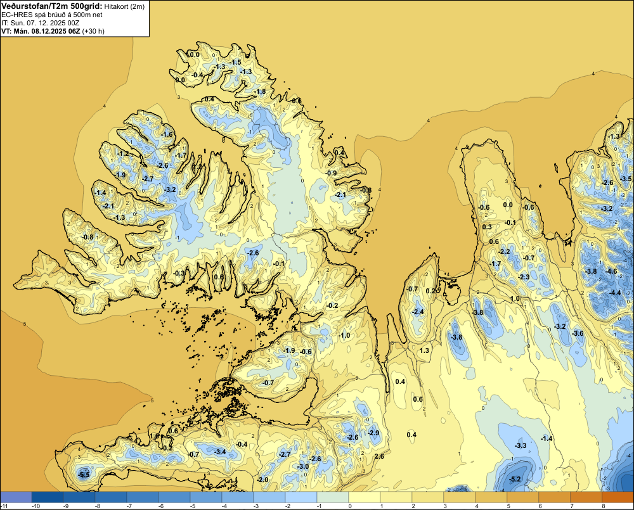Click the 'Veðurstofan/T2m 500grid:' title text
The image size is (634, 510).
tap(52, 6)
